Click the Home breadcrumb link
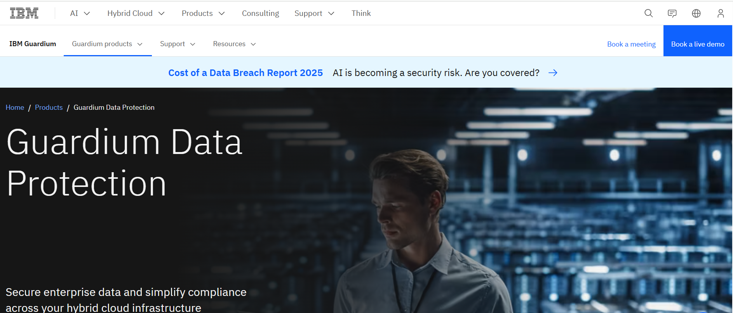 pyautogui.click(x=15, y=107)
